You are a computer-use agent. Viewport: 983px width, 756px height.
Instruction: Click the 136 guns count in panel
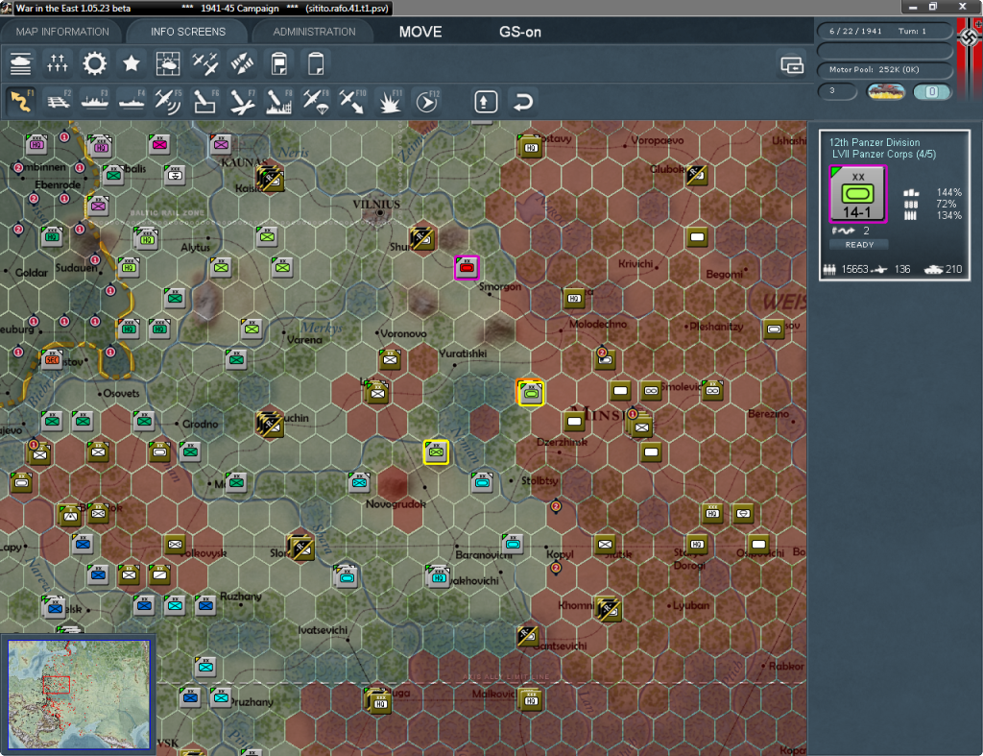pos(902,269)
